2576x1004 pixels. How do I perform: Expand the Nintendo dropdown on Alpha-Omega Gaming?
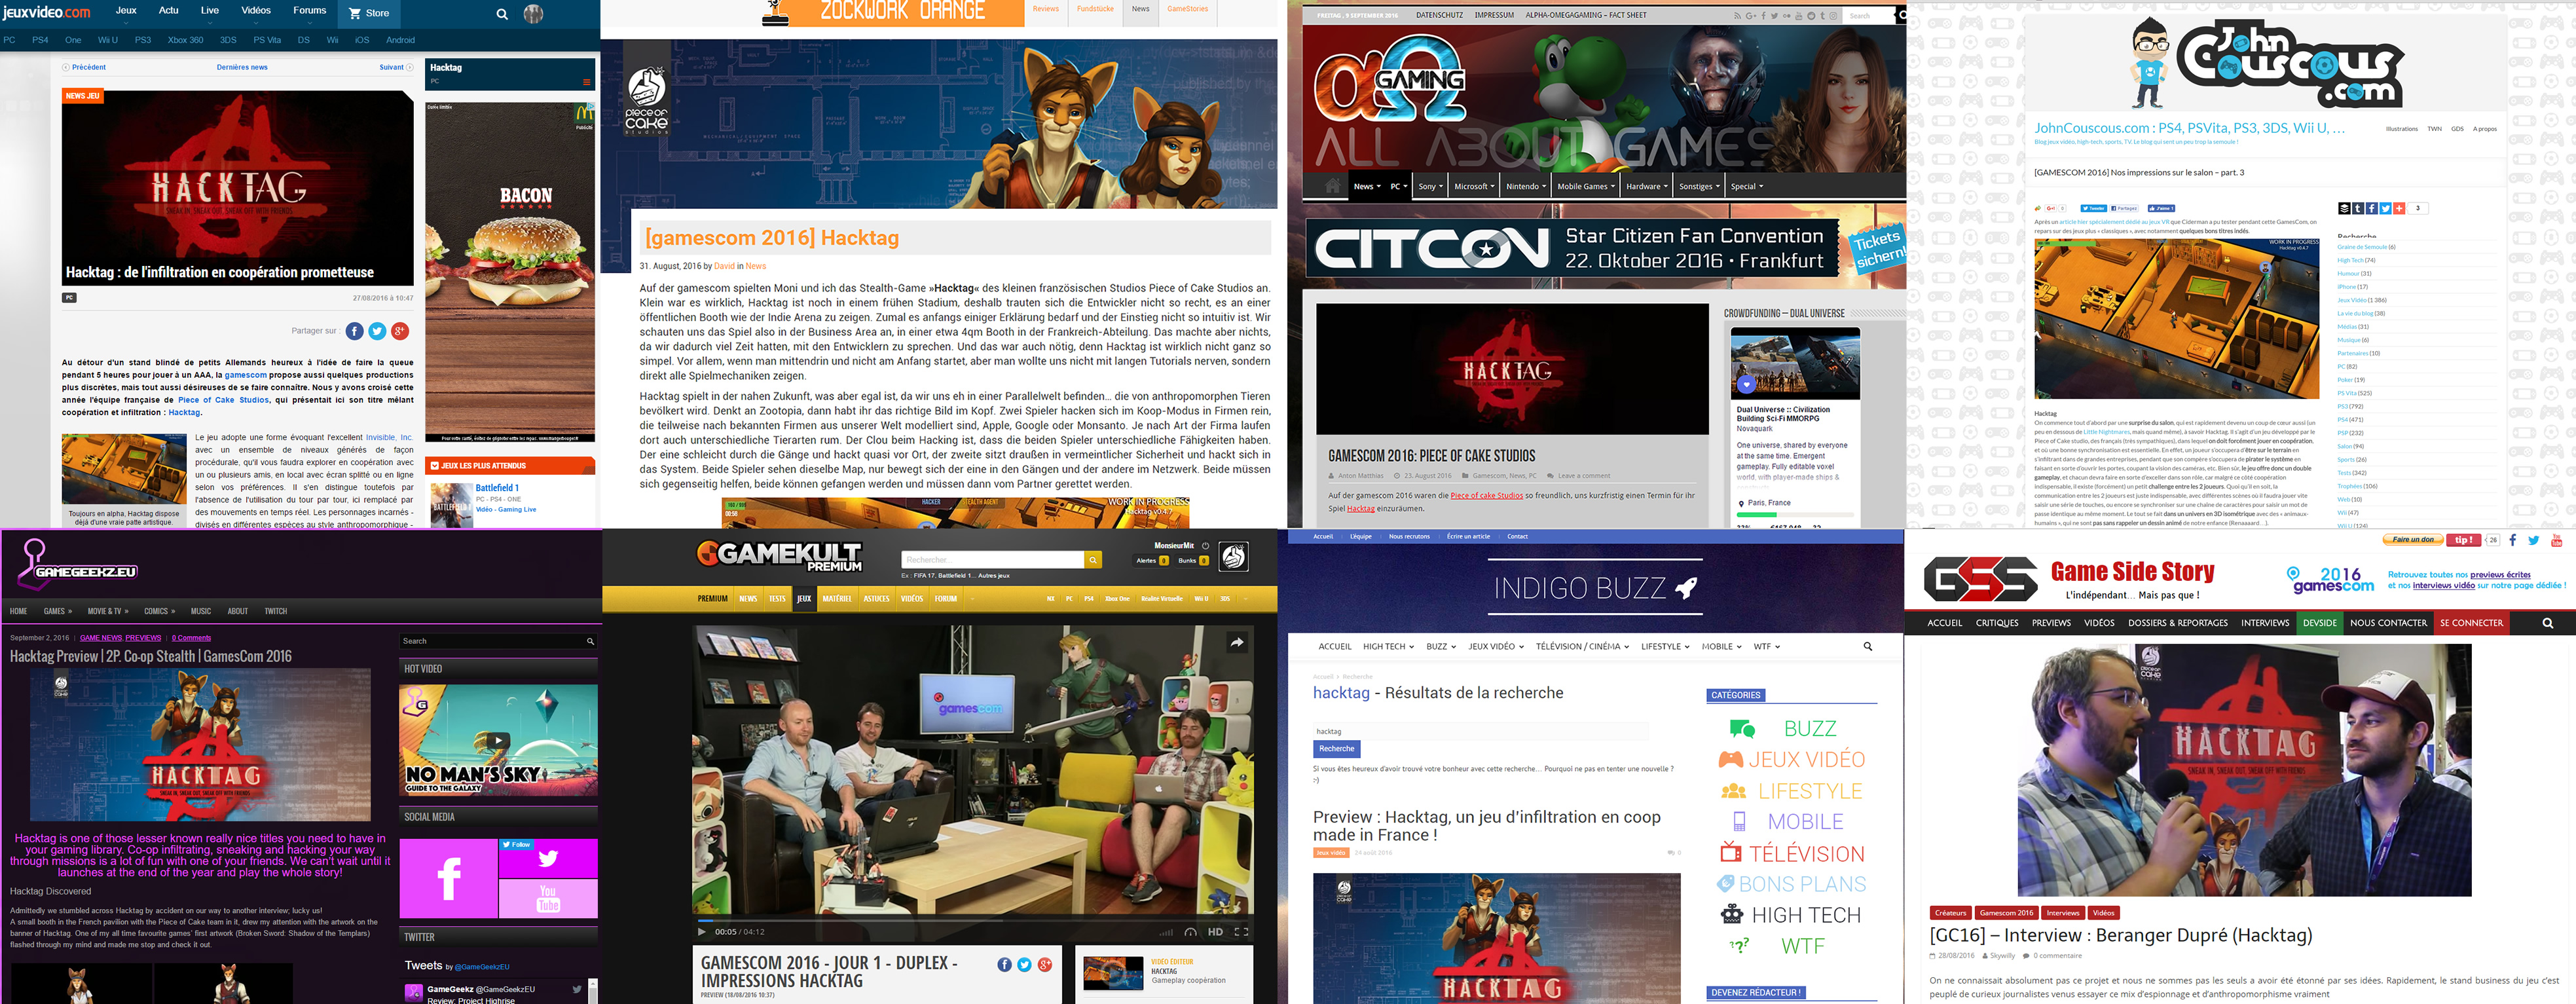[x=1526, y=186]
